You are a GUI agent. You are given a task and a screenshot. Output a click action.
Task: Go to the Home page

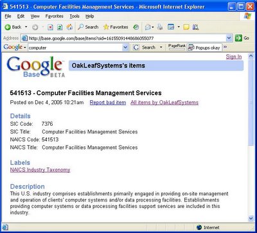[69, 27]
